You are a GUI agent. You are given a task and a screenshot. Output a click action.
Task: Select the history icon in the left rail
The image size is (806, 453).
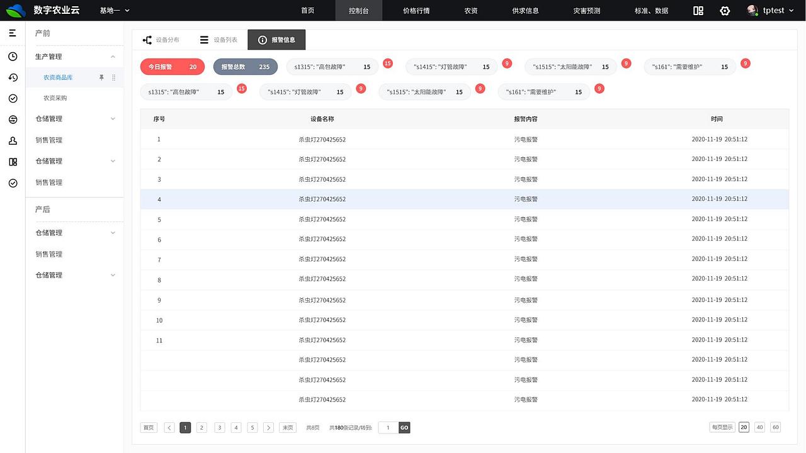click(x=13, y=77)
